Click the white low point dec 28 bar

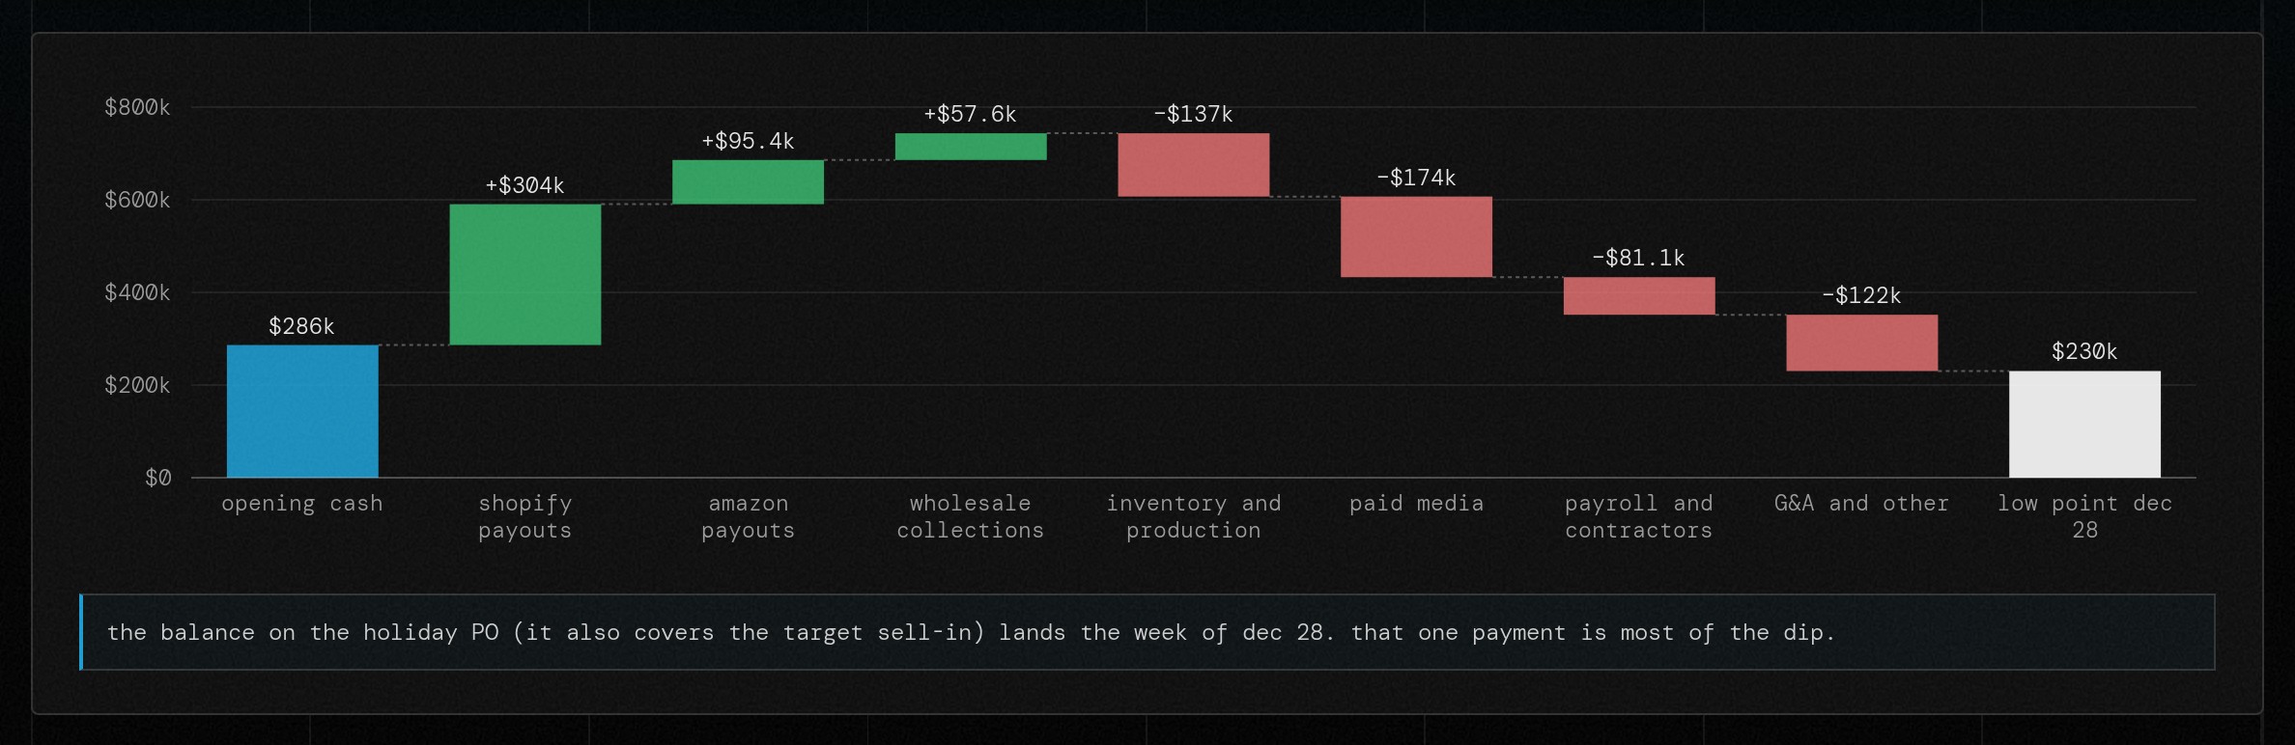[x=2084, y=425]
